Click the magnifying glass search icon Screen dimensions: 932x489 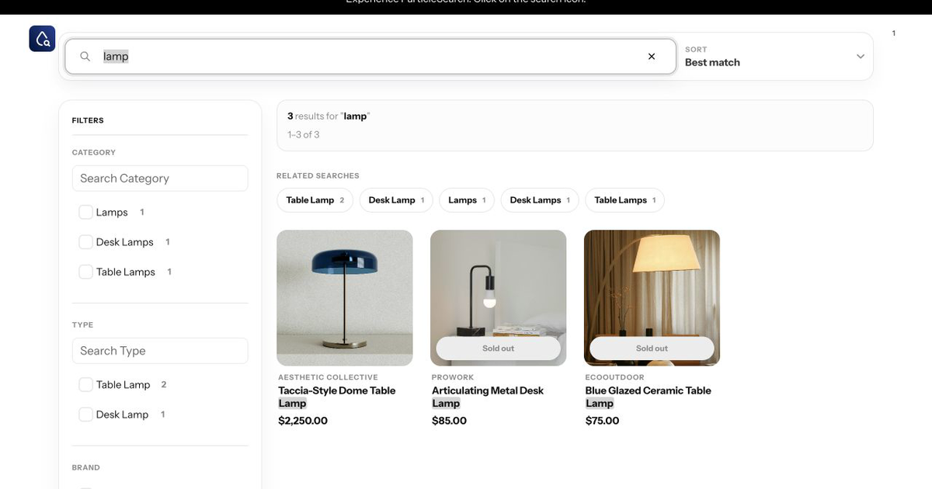click(x=85, y=57)
